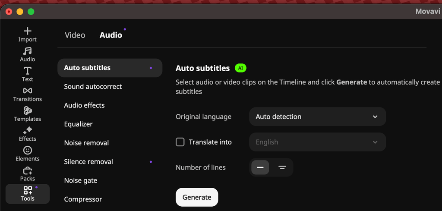Open the Equalizer tool
The height and width of the screenshot is (211, 442).
pyautogui.click(x=110, y=124)
